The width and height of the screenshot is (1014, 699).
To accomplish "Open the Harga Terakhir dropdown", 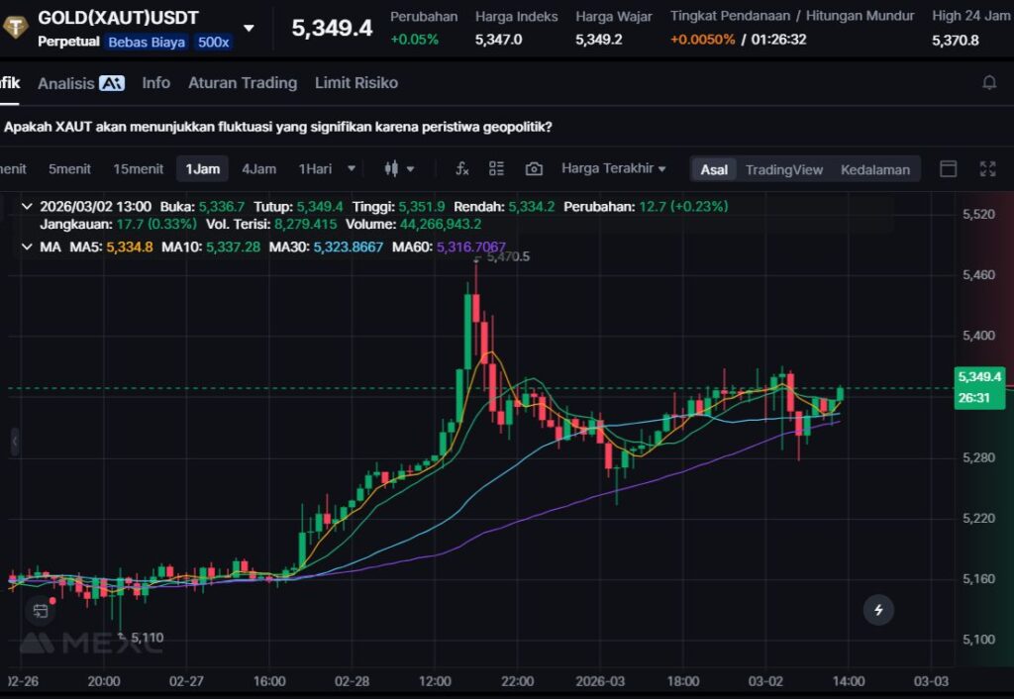I will click(613, 169).
